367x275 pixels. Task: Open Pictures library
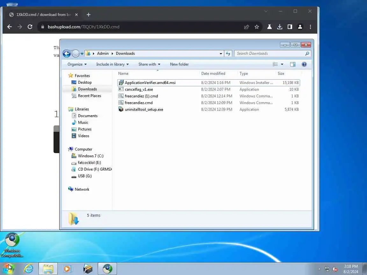pyautogui.click(x=84, y=129)
